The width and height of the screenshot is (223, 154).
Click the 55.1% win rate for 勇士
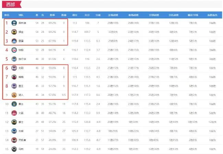tap(52, 104)
